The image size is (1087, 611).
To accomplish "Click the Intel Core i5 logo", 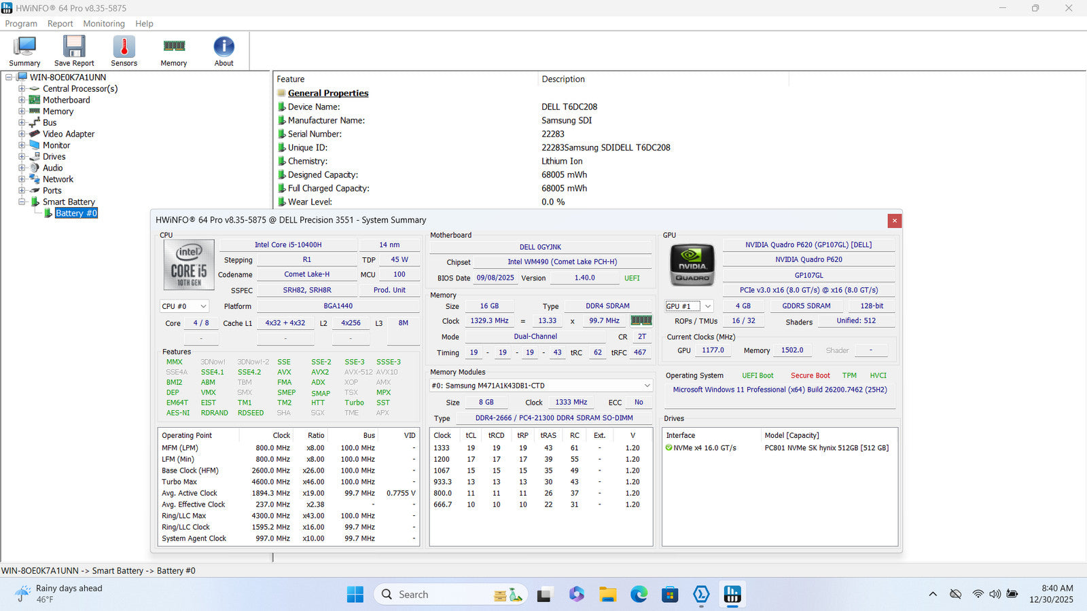I will [189, 265].
